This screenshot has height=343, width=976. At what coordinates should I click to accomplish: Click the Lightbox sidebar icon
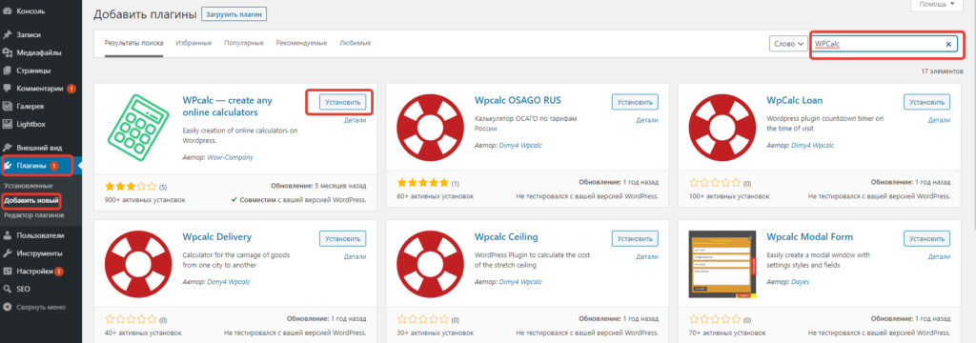tap(8, 124)
